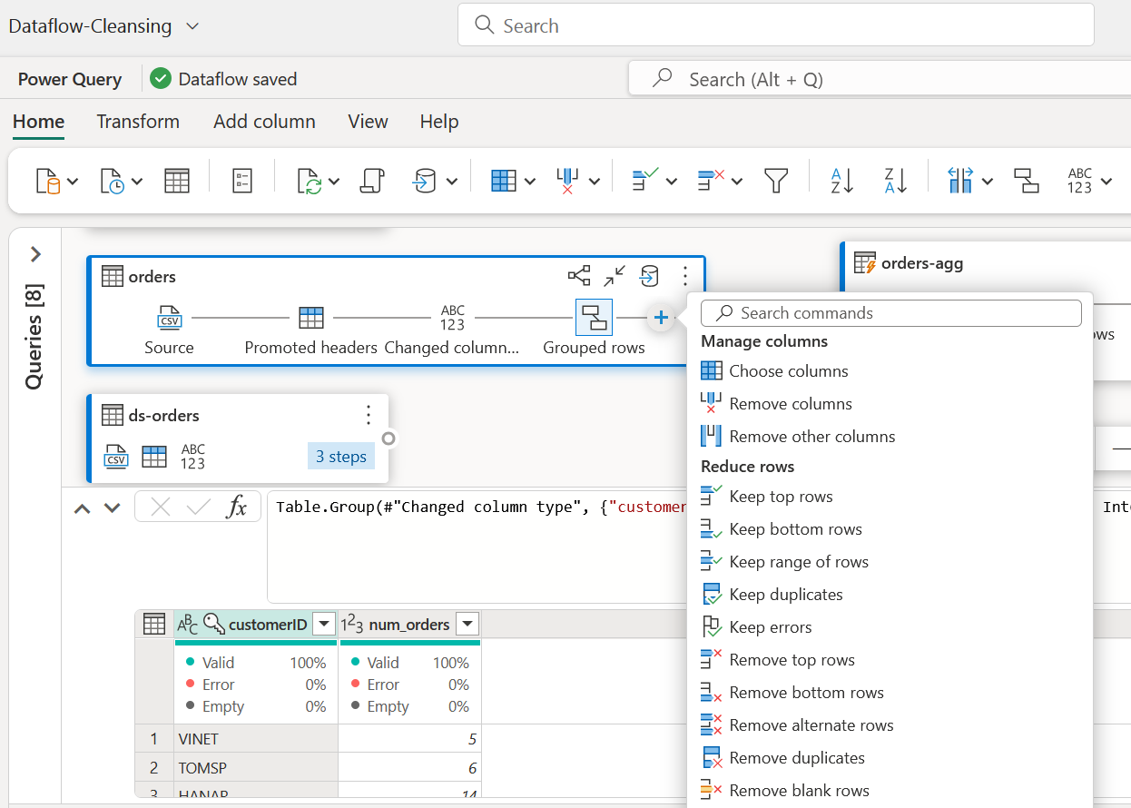Click the data destination icon on orders query

[649, 276]
